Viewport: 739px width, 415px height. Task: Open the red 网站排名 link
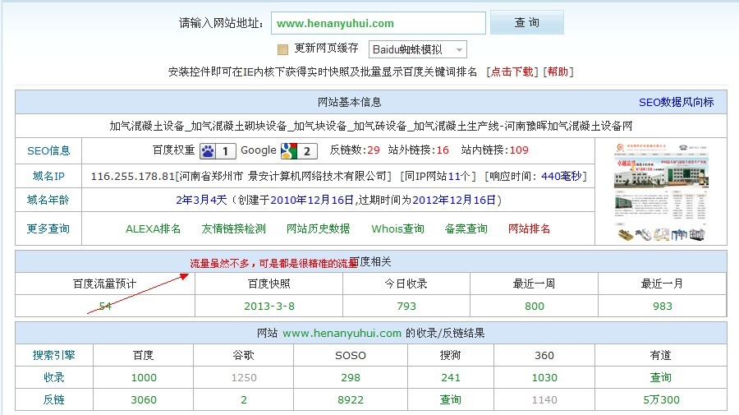[x=530, y=228]
